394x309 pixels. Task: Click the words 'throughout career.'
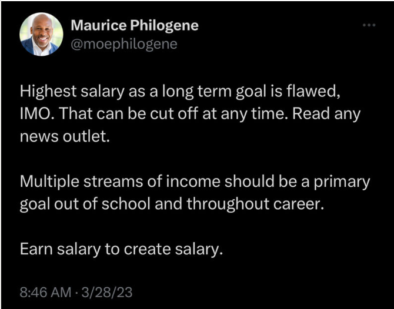[256, 204]
